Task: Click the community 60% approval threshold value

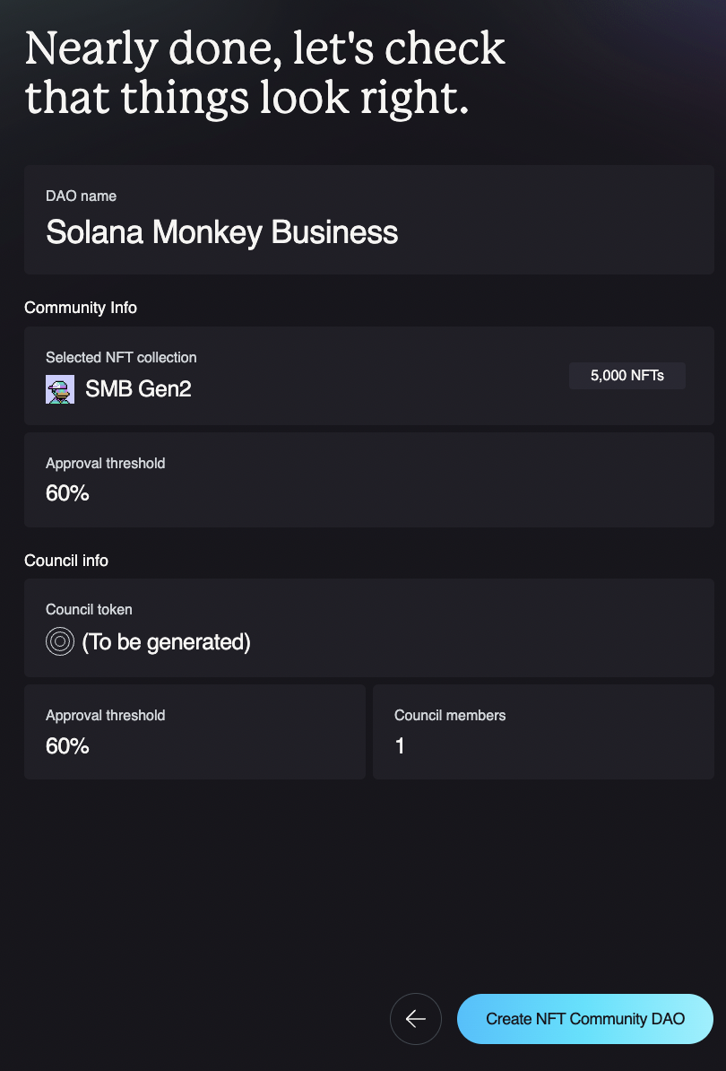Action: point(67,493)
